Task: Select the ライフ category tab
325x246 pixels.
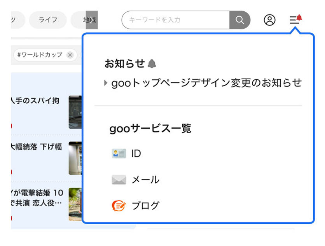Action: [x=48, y=20]
